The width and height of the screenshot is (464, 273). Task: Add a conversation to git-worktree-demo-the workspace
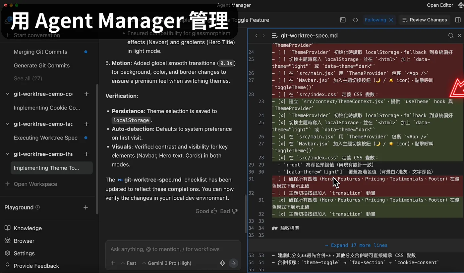coord(87,154)
